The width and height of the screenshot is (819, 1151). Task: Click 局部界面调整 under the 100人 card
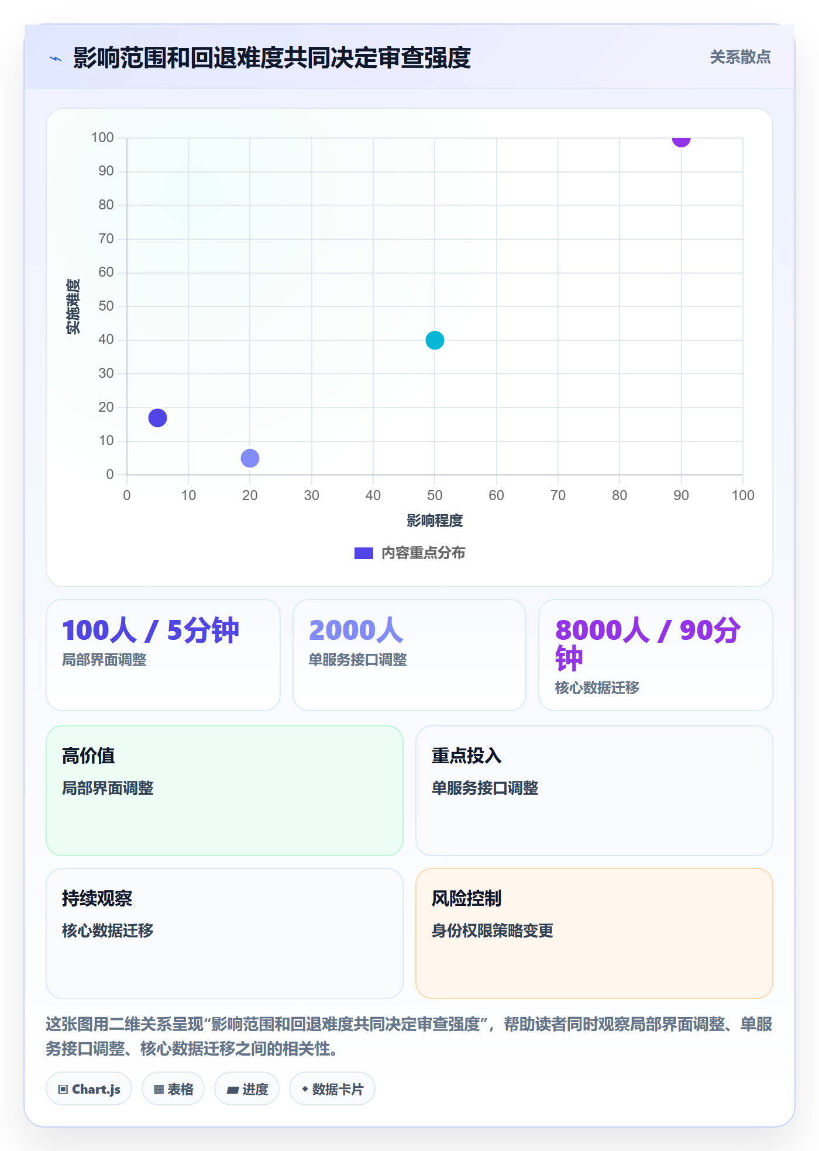click(104, 660)
